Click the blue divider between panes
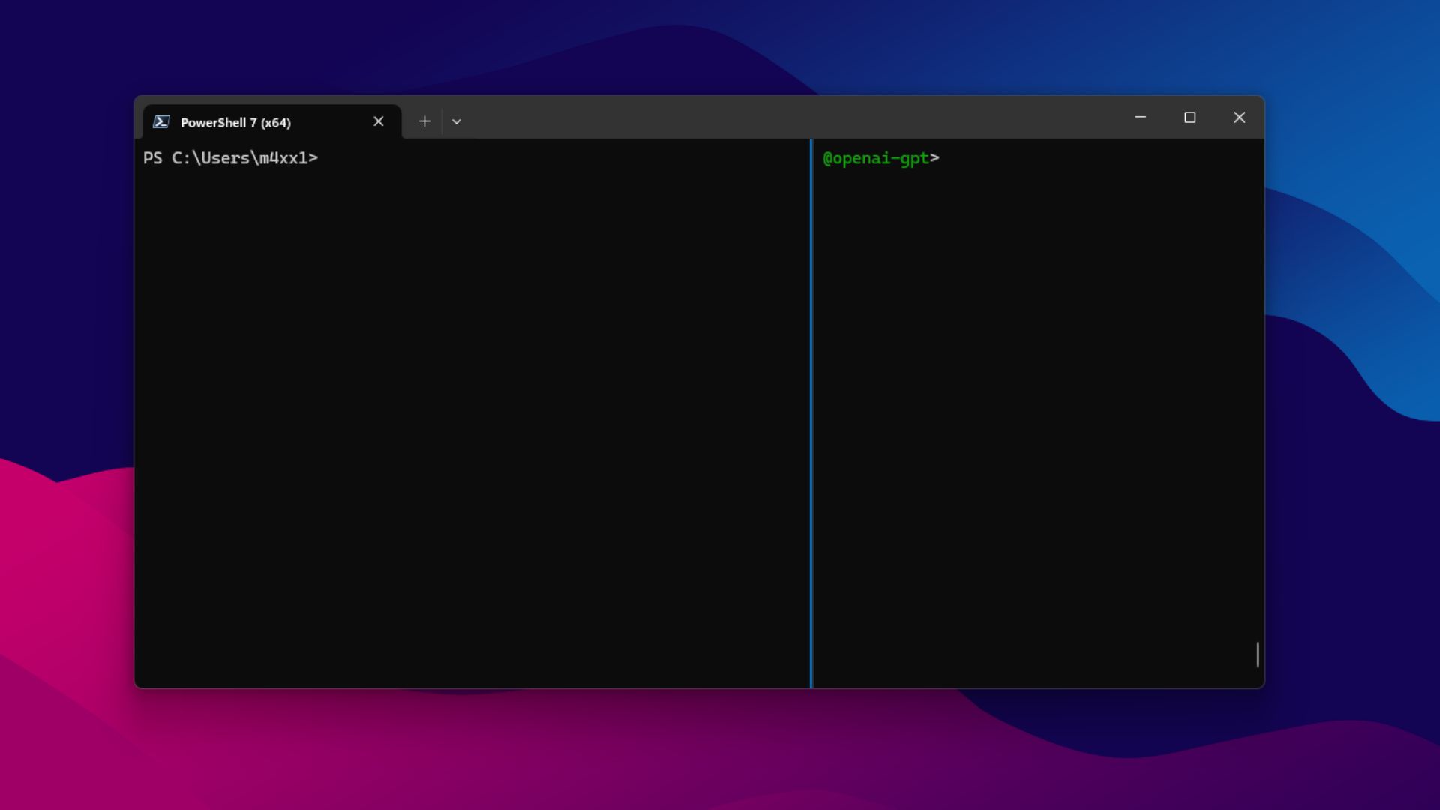This screenshot has height=810, width=1440. [811, 413]
